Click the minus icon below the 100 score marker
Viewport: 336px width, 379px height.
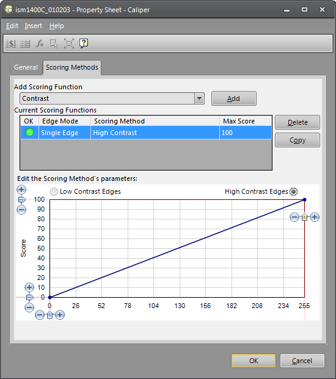[x=21, y=210]
